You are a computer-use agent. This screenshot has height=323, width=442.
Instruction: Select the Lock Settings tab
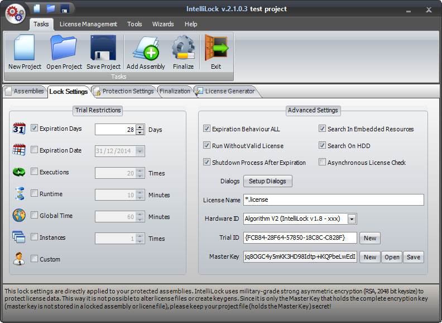(69, 92)
